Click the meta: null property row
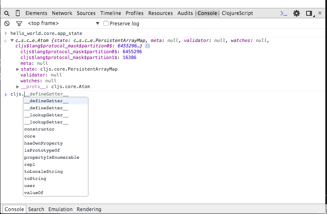Viewport: 327px width, 214px height. (x=34, y=63)
